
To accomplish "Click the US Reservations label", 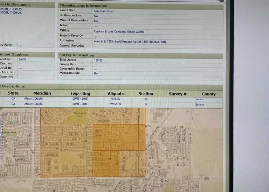I will click(71, 15).
